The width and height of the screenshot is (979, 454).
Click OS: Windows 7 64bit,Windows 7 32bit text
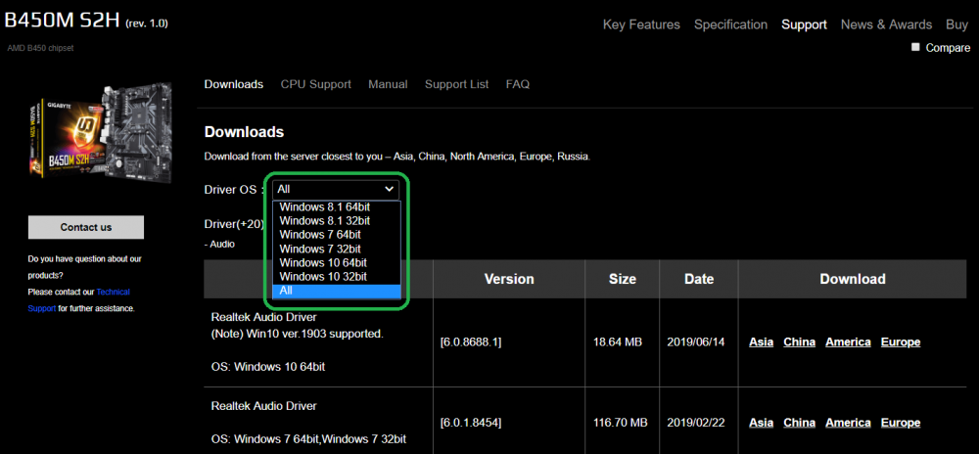pyautogui.click(x=308, y=439)
